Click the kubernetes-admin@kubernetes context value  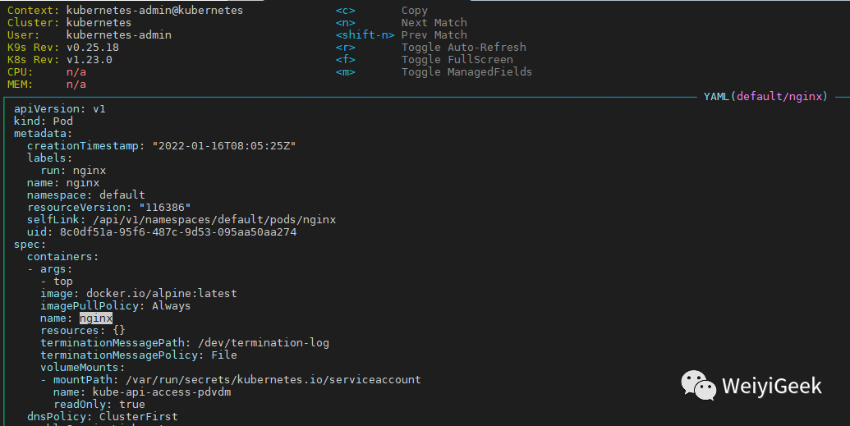point(154,11)
